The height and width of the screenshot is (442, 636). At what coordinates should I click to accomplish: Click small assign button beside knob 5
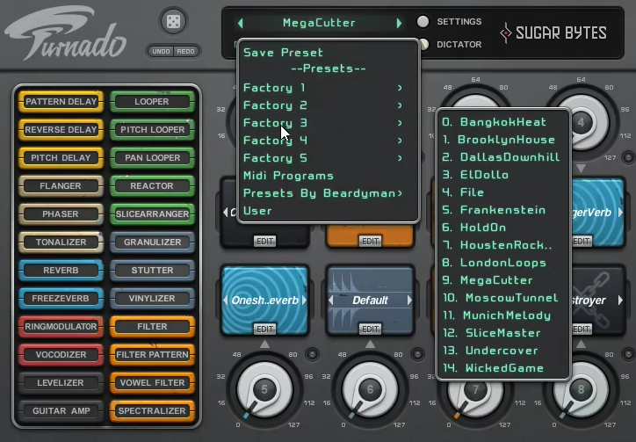point(312,354)
